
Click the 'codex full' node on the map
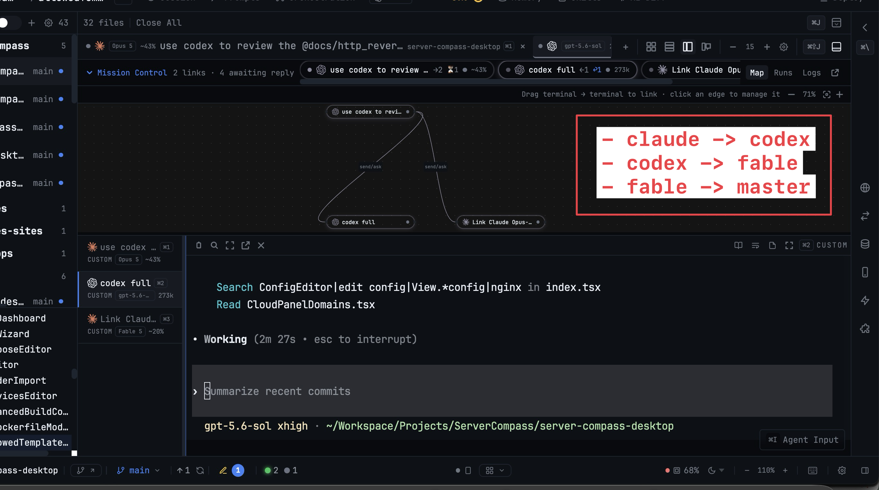(370, 222)
